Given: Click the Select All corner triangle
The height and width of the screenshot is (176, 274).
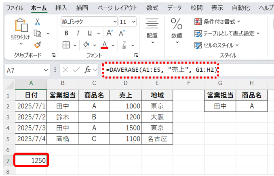Looking at the screenshot, I should [x=9, y=85].
